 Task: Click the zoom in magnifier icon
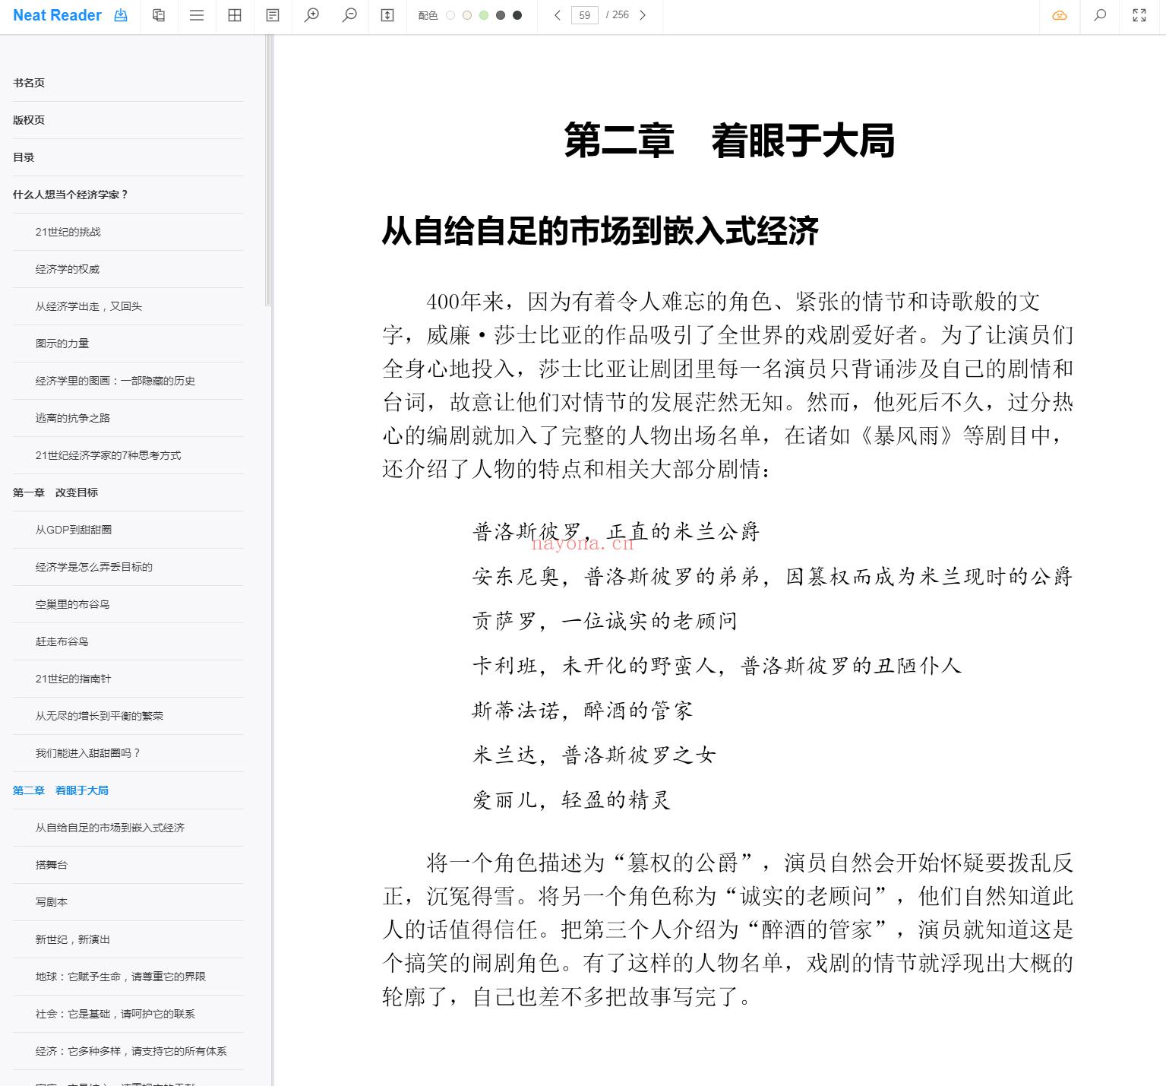[311, 15]
